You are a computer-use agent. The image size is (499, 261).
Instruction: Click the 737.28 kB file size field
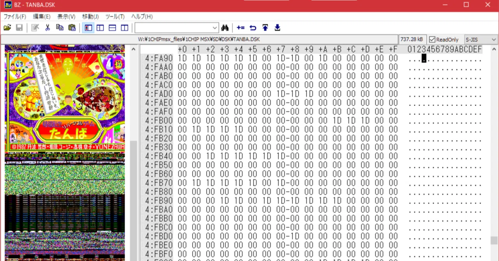click(x=412, y=39)
